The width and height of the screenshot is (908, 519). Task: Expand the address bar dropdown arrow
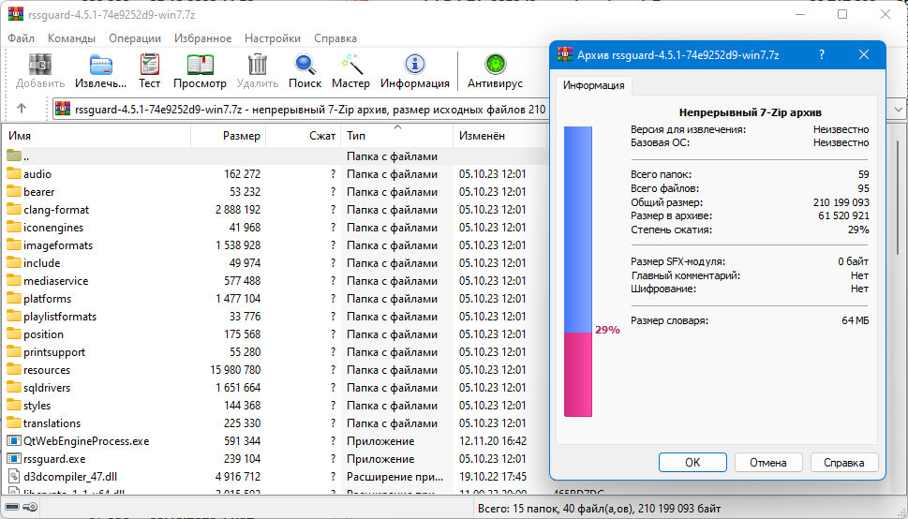point(899,109)
